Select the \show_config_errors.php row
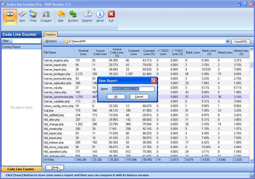255x179 pixels. pos(146,106)
